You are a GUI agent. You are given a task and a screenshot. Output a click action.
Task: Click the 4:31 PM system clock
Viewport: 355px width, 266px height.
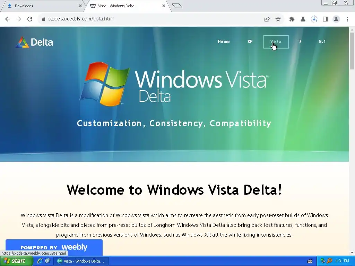coord(342,261)
